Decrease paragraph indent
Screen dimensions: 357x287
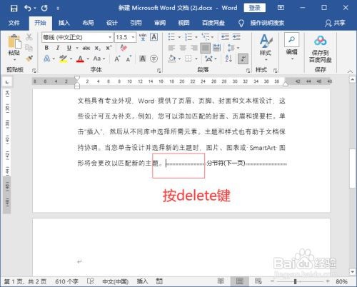coord(225,37)
